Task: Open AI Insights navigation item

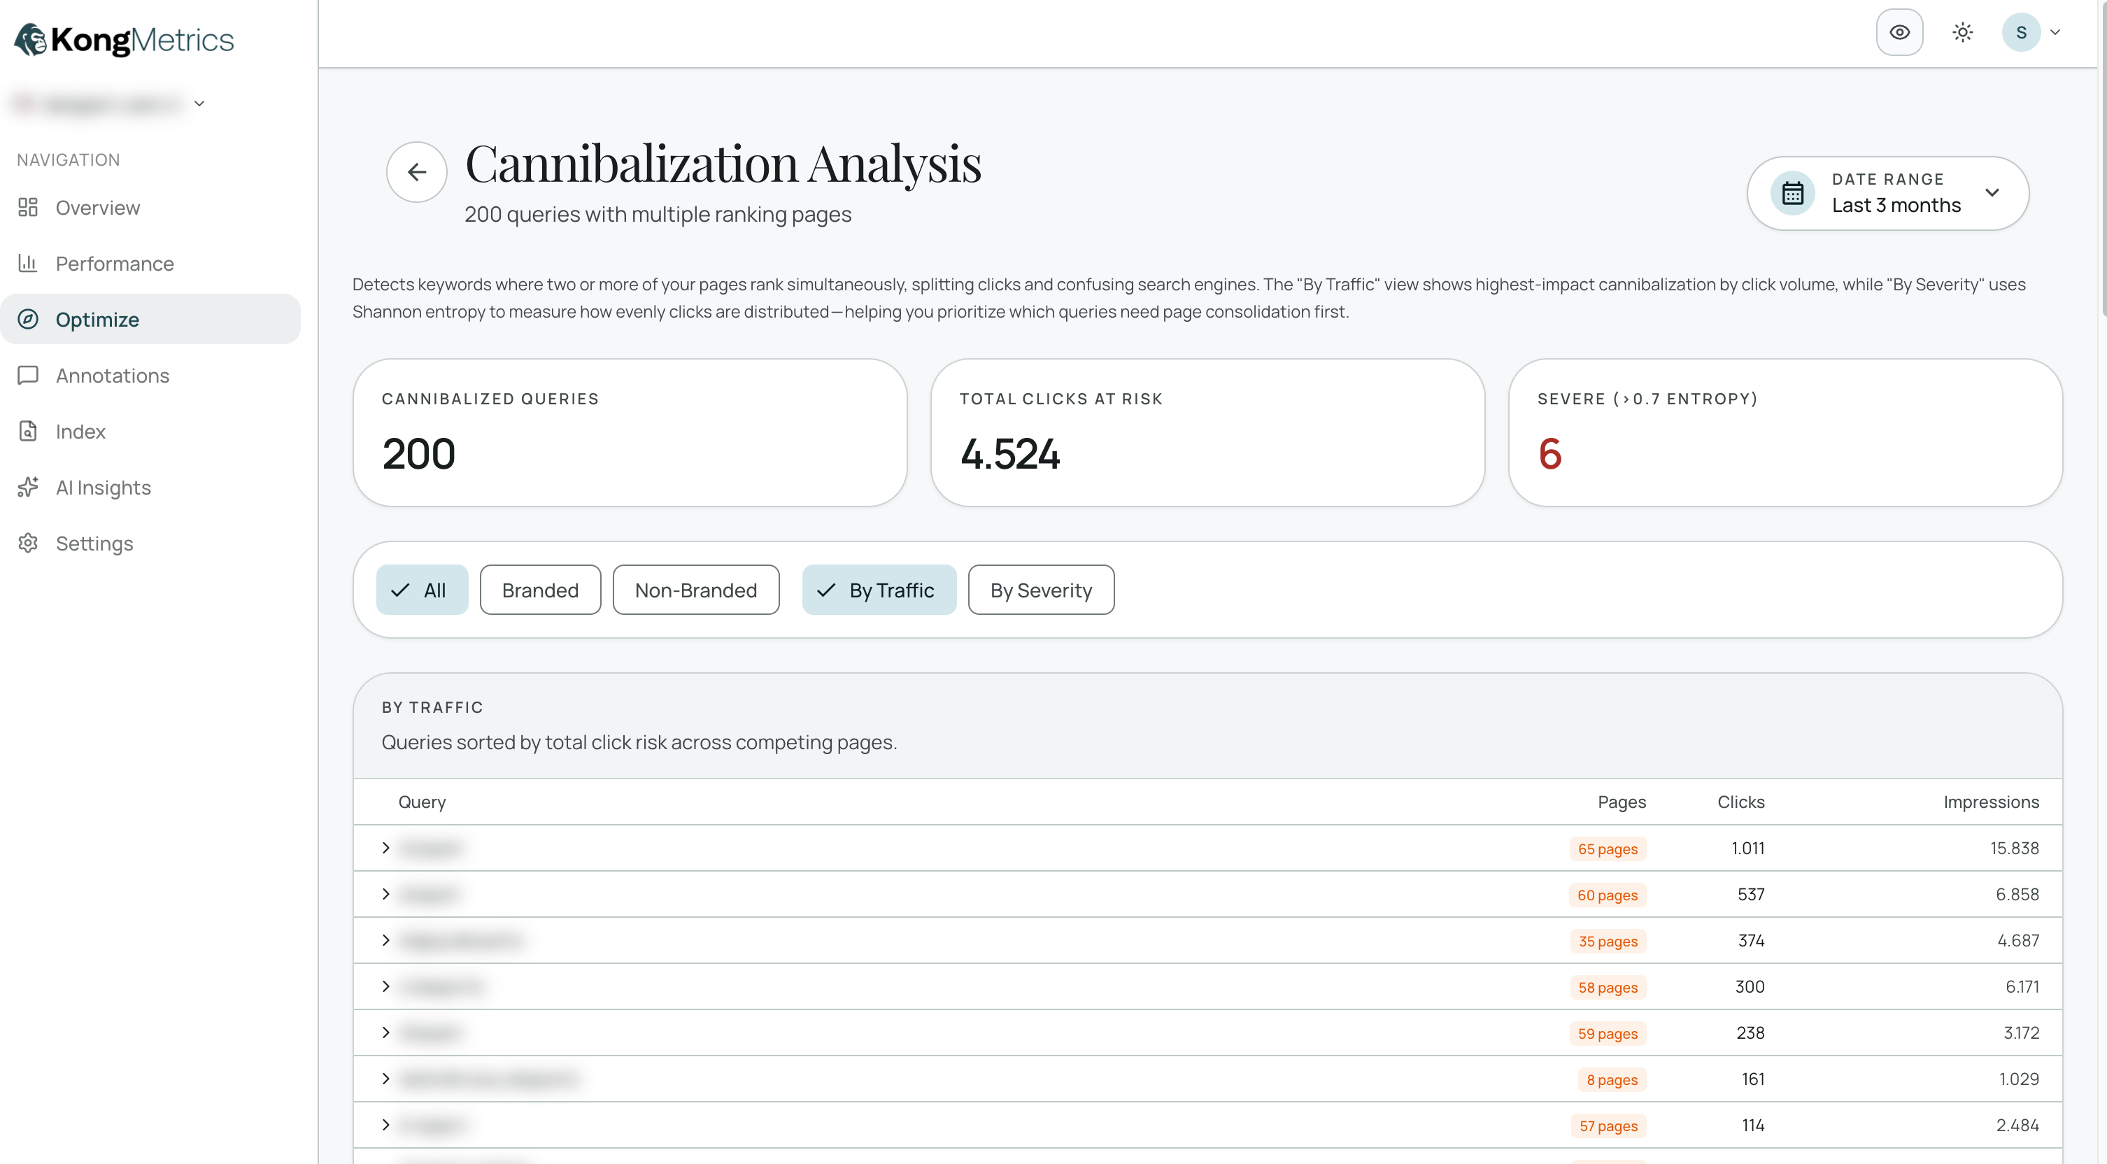Action: (x=150, y=488)
